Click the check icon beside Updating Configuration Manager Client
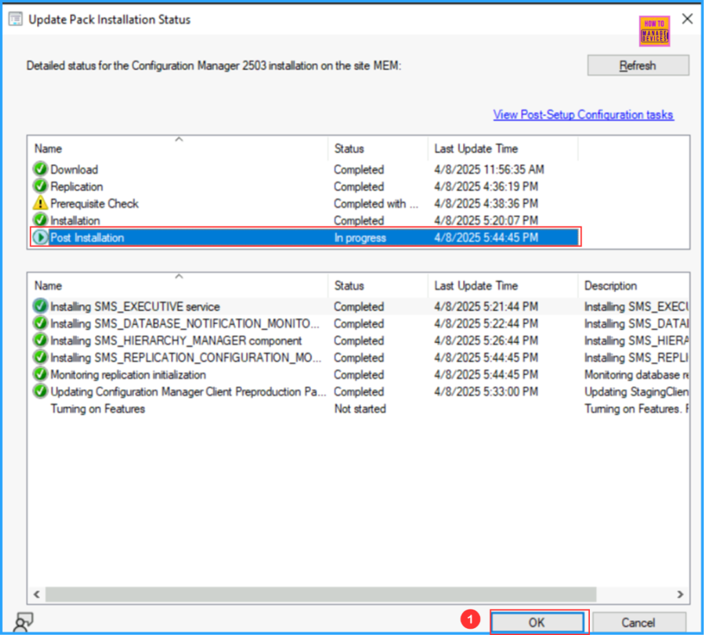The image size is (704, 635). click(x=40, y=392)
